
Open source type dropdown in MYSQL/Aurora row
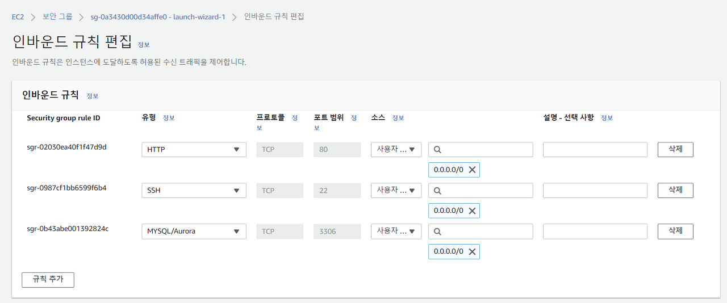coord(396,232)
